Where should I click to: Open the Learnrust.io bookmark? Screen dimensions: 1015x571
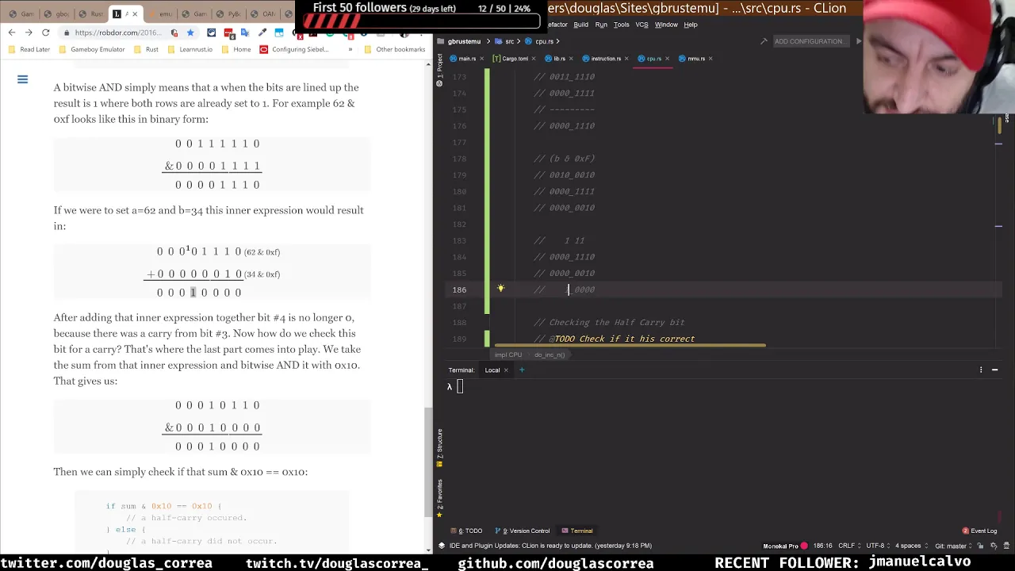(x=190, y=49)
